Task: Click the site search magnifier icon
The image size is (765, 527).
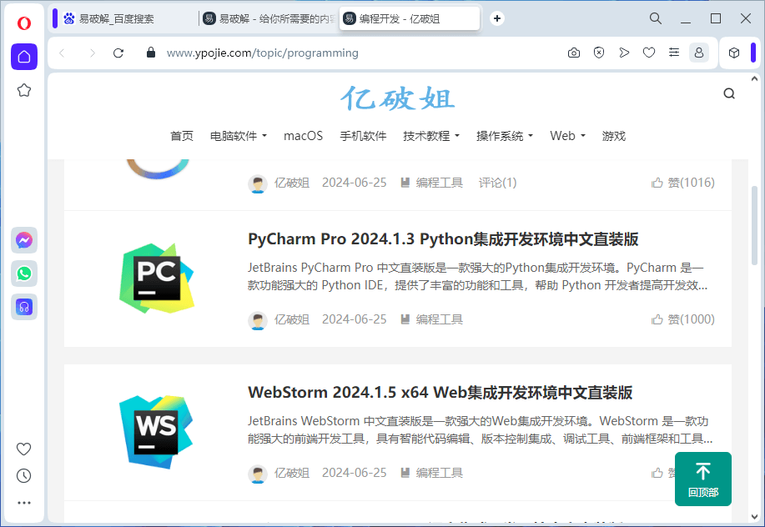Action: (x=729, y=93)
